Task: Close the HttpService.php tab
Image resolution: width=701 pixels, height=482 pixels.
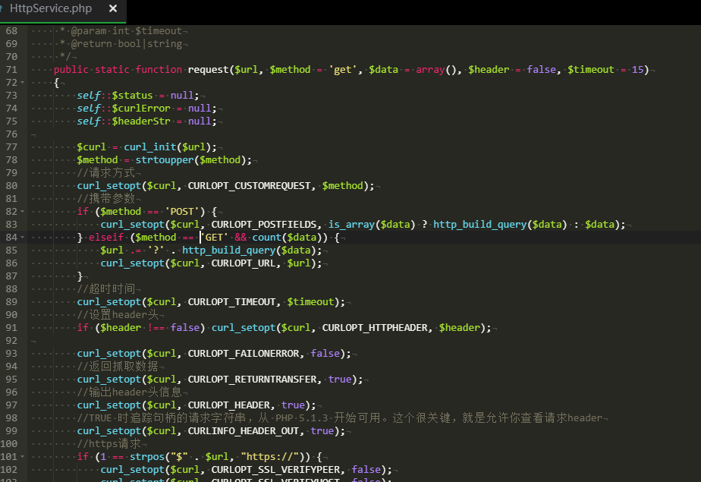Action: [114, 11]
